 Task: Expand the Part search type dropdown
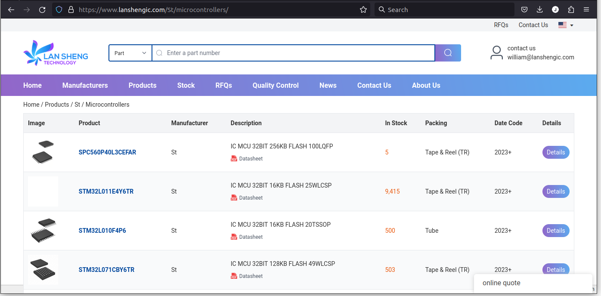[x=130, y=53]
